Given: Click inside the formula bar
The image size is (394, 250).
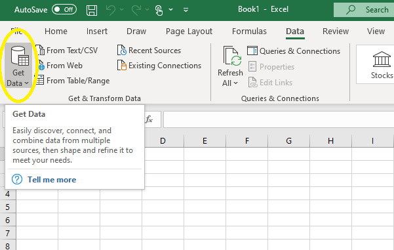Looking at the screenshot, I should pyautogui.click(x=279, y=119).
